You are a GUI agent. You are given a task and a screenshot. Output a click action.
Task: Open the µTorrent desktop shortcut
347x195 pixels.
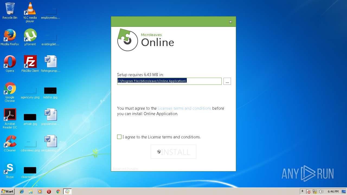click(x=30, y=37)
